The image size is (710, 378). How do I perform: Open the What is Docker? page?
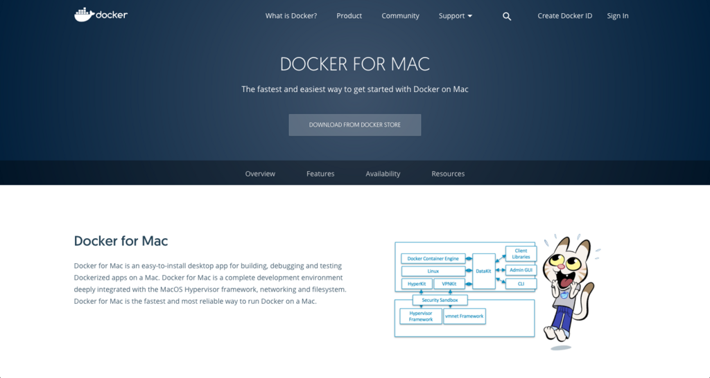click(291, 16)
